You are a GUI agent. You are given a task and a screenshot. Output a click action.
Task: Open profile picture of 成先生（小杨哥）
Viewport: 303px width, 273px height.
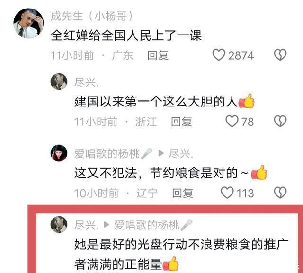click(x=28, y=23)
